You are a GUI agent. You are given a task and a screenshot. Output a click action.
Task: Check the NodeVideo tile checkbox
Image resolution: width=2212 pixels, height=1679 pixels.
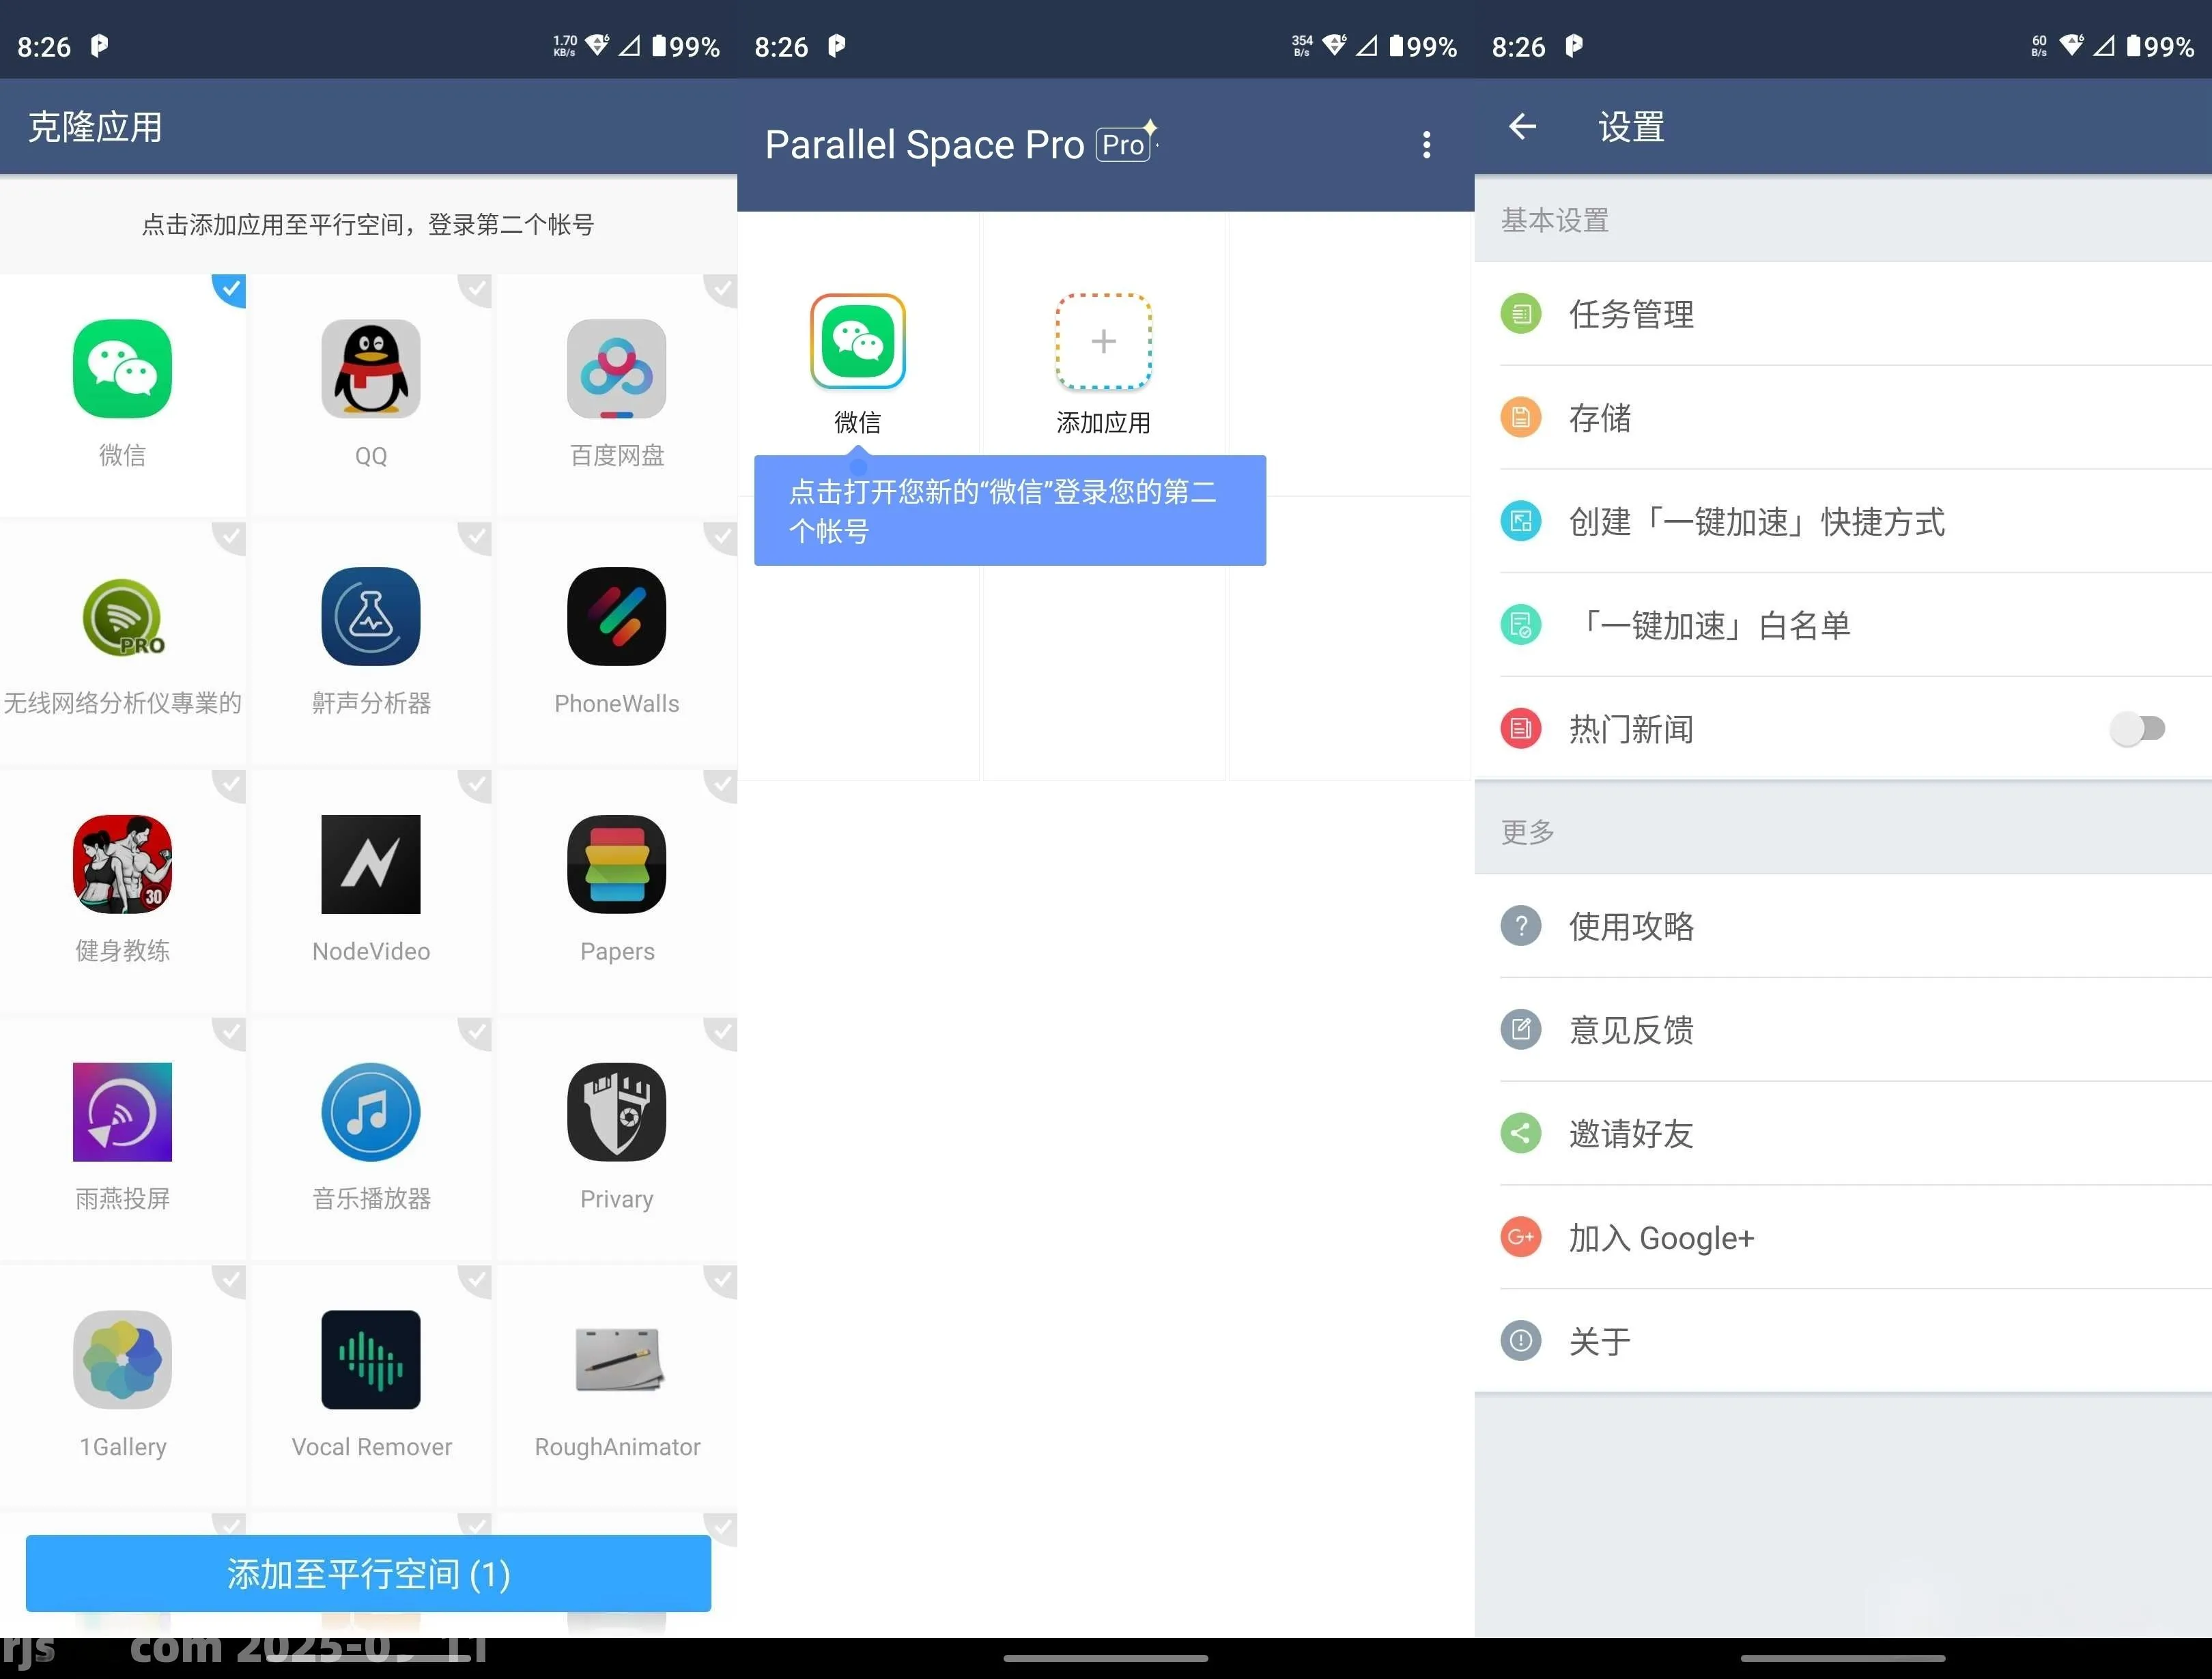tap(477, 785)
